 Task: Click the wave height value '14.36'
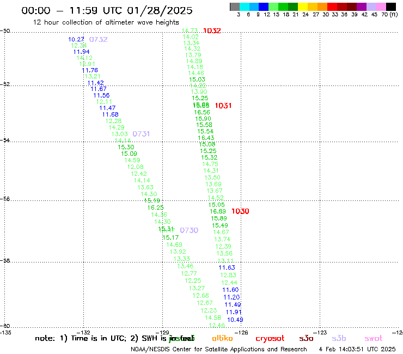click(159, 215)
